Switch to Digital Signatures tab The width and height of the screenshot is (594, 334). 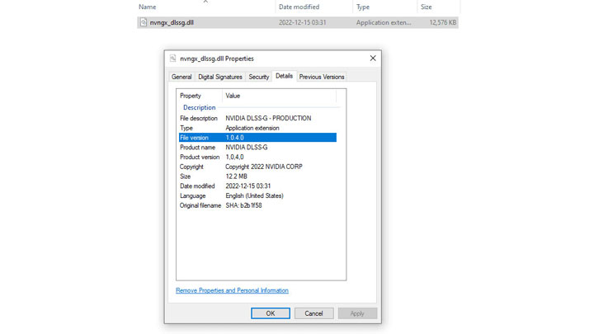220,77
